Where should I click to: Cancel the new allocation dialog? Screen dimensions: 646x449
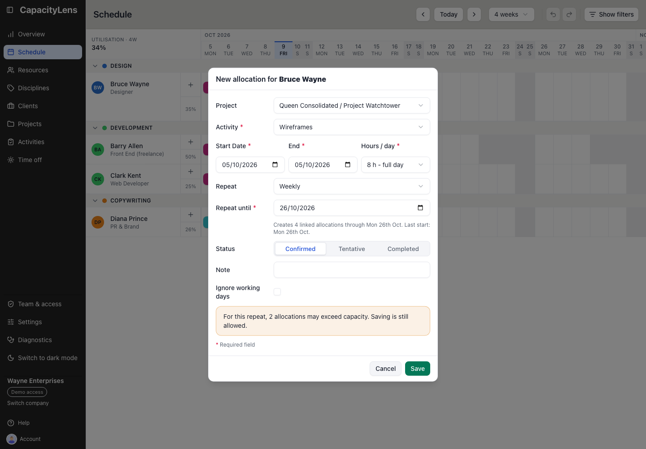[385, 369]
